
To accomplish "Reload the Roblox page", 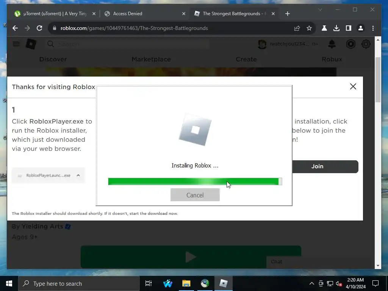I will coord(39,28).
